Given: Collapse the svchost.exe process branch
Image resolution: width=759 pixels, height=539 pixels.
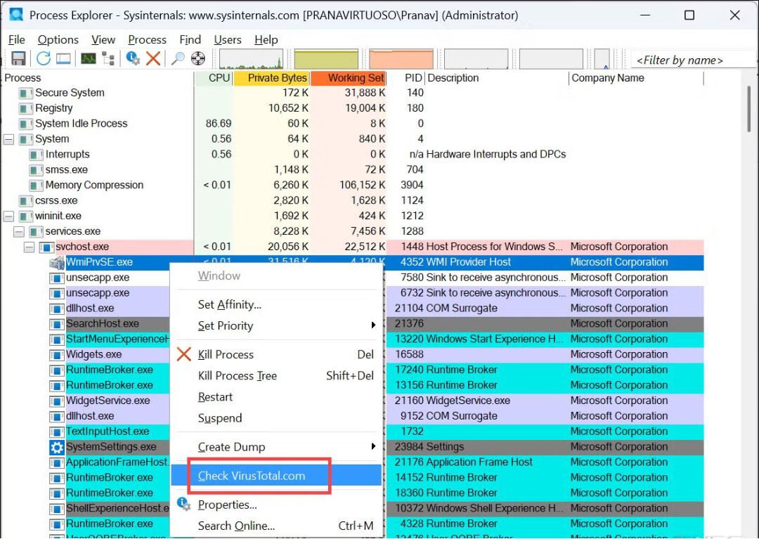Looking at the screenshot, I should 29,247.
